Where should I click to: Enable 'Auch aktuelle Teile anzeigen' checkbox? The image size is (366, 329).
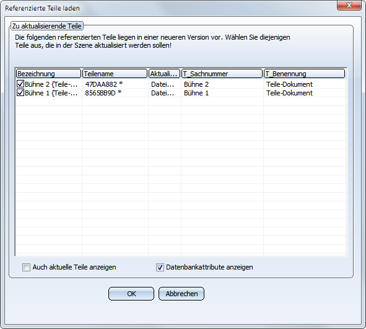pos(26,267)
